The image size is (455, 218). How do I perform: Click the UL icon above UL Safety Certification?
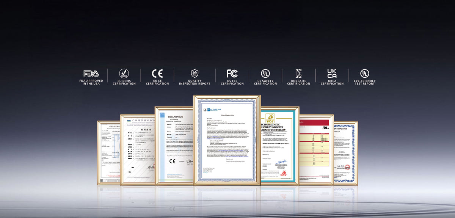(265, 74)
